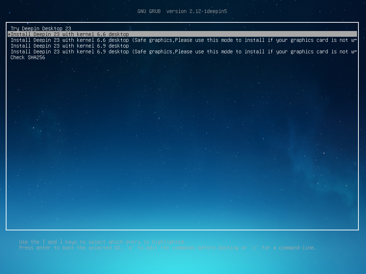
Task: Click the 'Use the ↑ and ↓ keys' hint line
Action: pyautogui.click(x=103, y=242)
